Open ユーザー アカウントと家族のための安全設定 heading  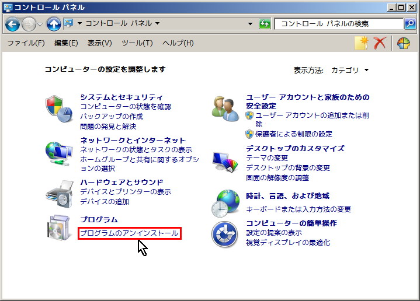(308, 101)
